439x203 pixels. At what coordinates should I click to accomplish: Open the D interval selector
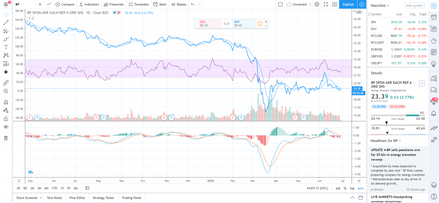tap(40, 4)
